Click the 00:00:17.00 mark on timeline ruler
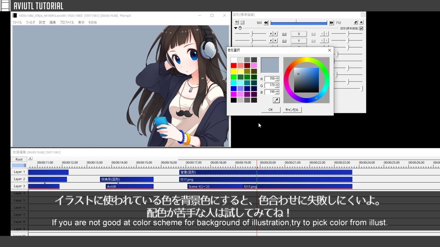 tap(194, 163)
